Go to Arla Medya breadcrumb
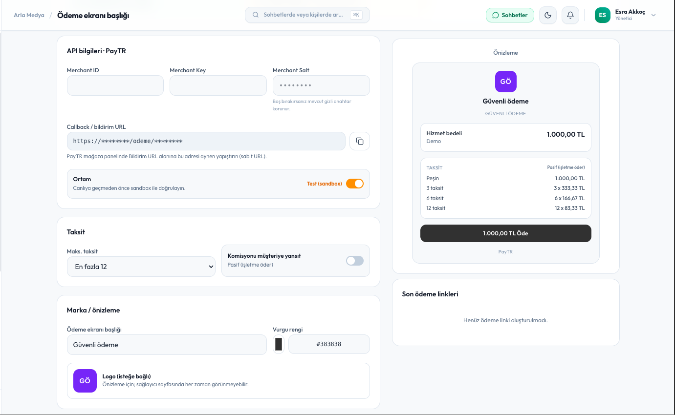This screenshot has width=675, height=415. [x=29, y=15]
